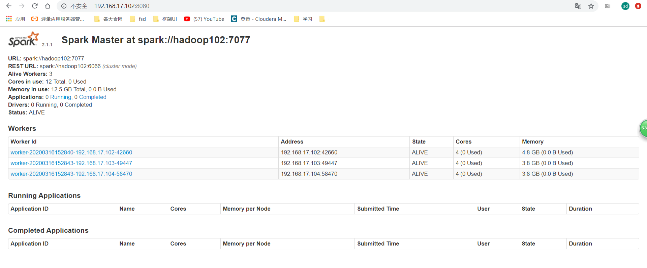This screenshot has height=268, width=647.
Task: Click the media/cast extension icon
Action: (x=607, y=6)
